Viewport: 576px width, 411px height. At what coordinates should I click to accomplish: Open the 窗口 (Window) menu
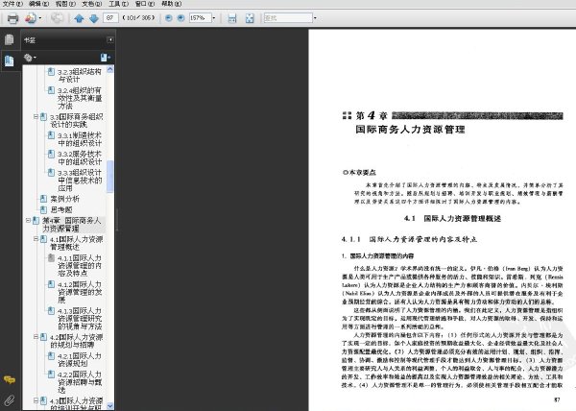point(145,4)
